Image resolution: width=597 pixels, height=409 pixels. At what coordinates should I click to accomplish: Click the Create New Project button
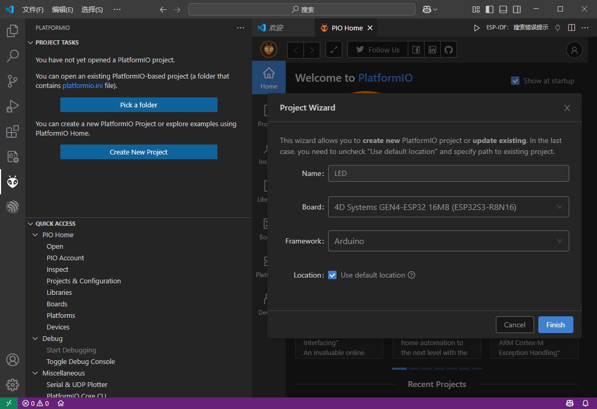pos(138,152)
